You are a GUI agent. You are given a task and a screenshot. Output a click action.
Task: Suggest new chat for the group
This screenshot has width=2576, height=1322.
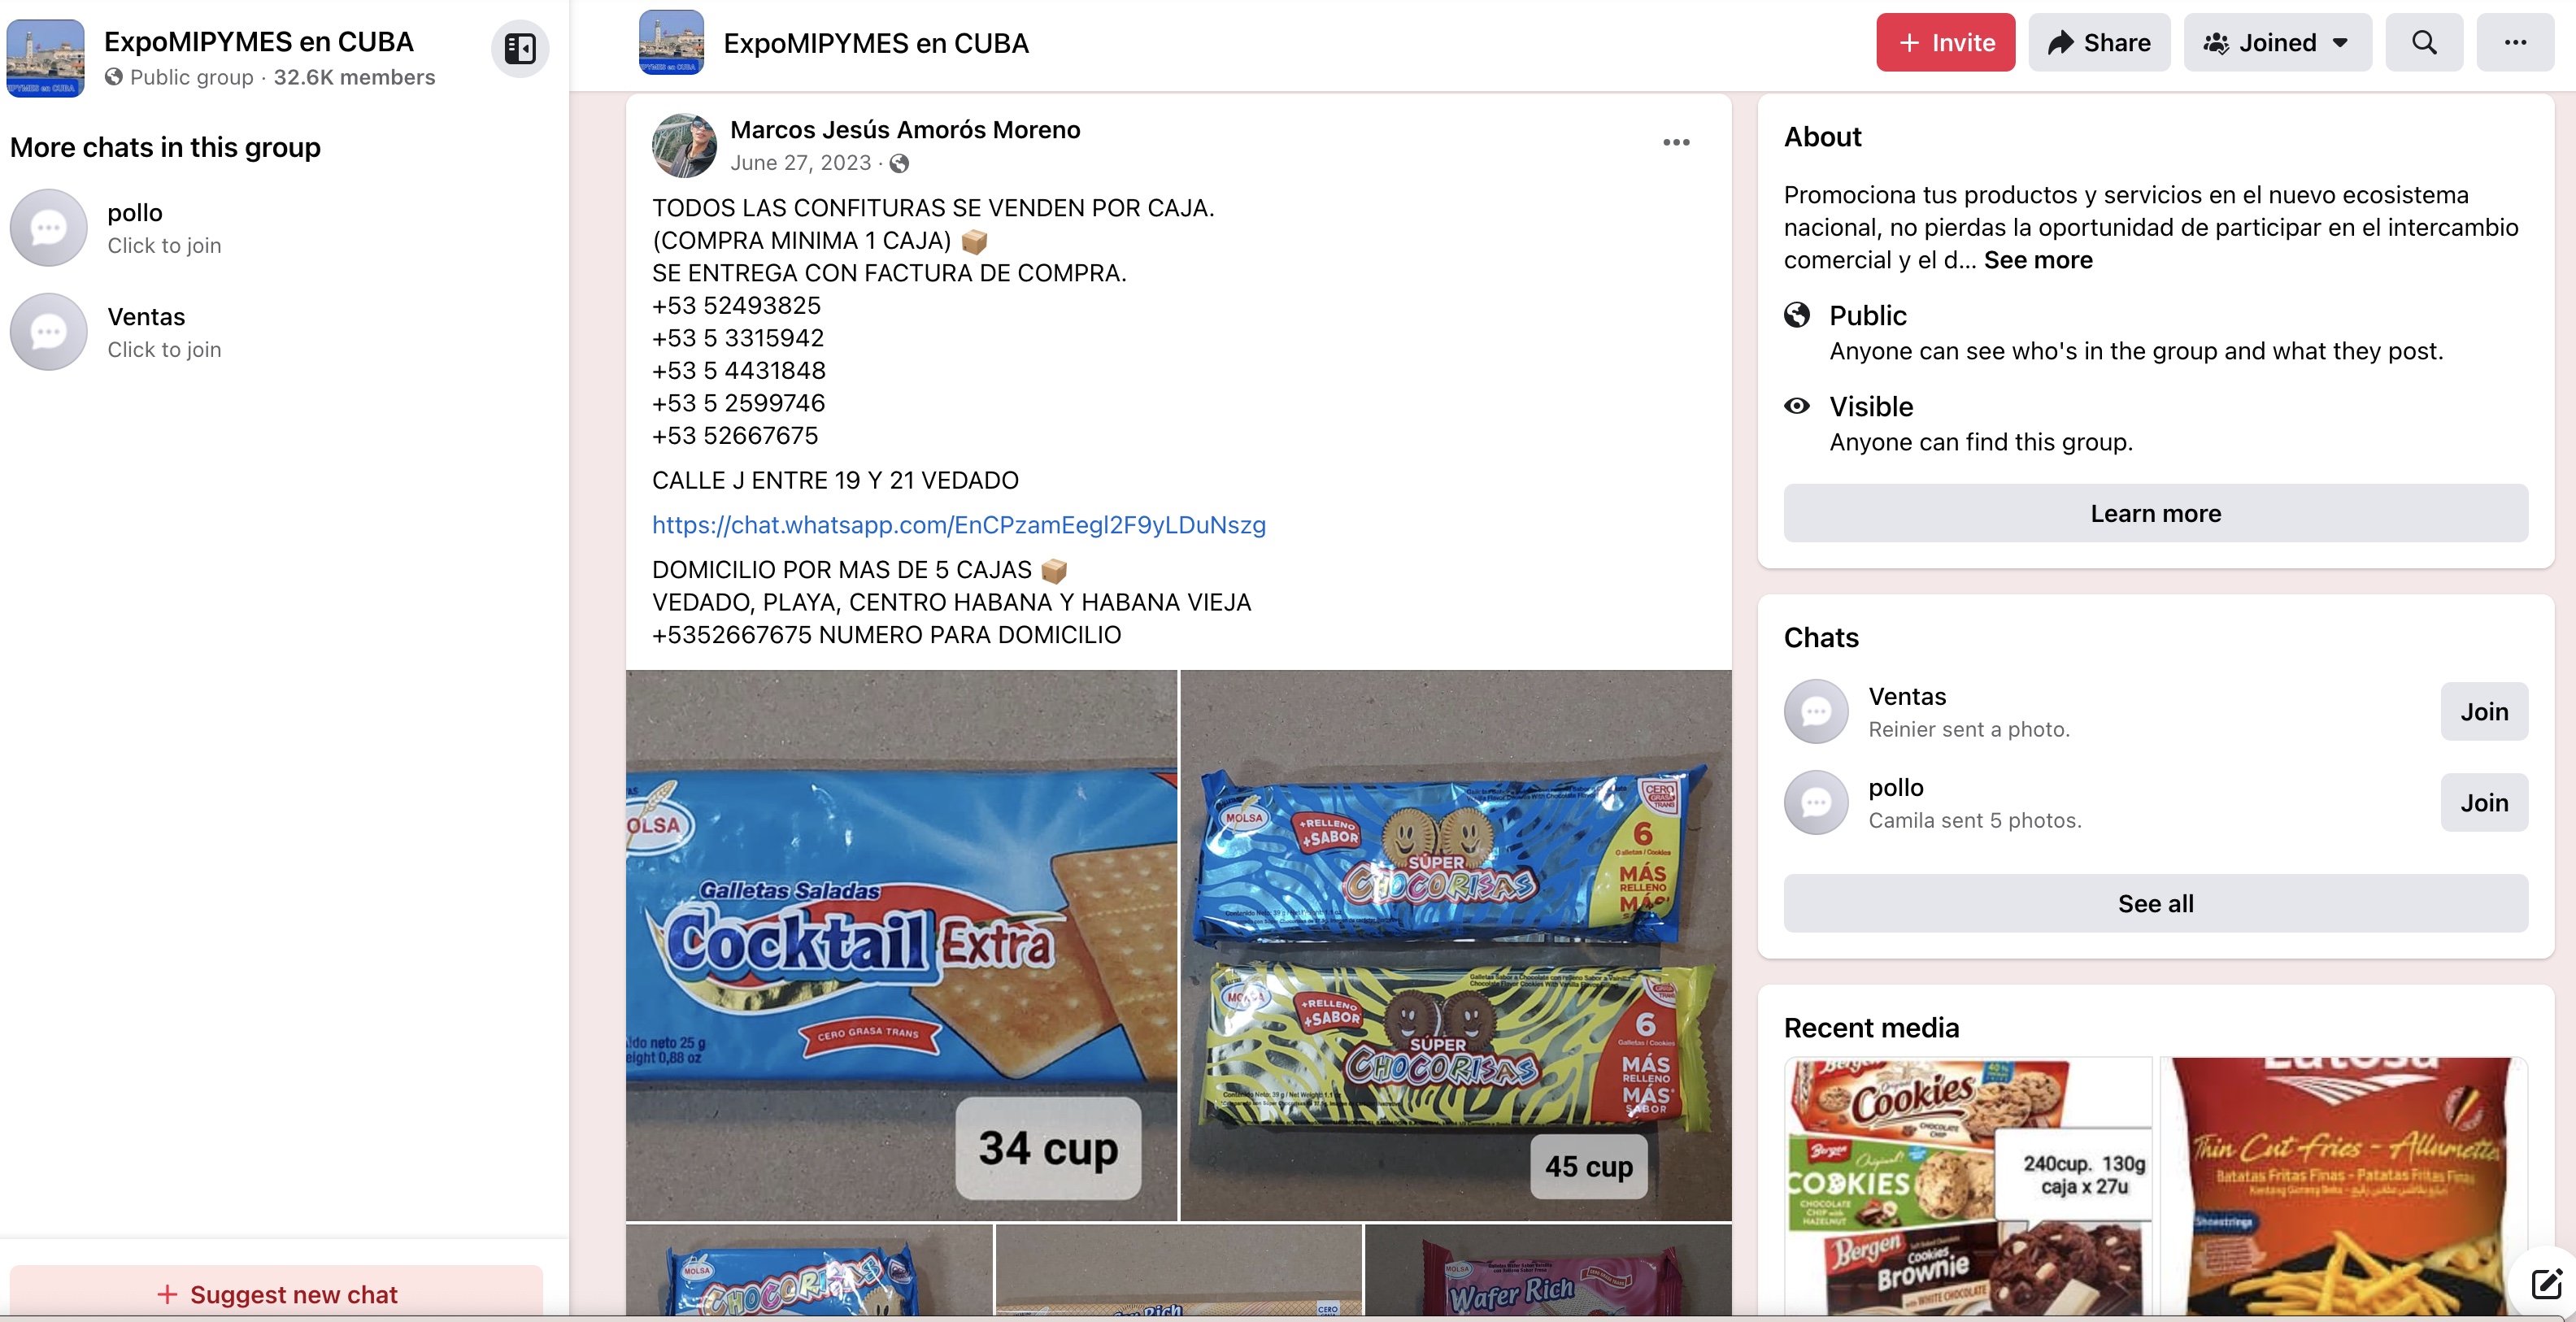(277, 1293)
